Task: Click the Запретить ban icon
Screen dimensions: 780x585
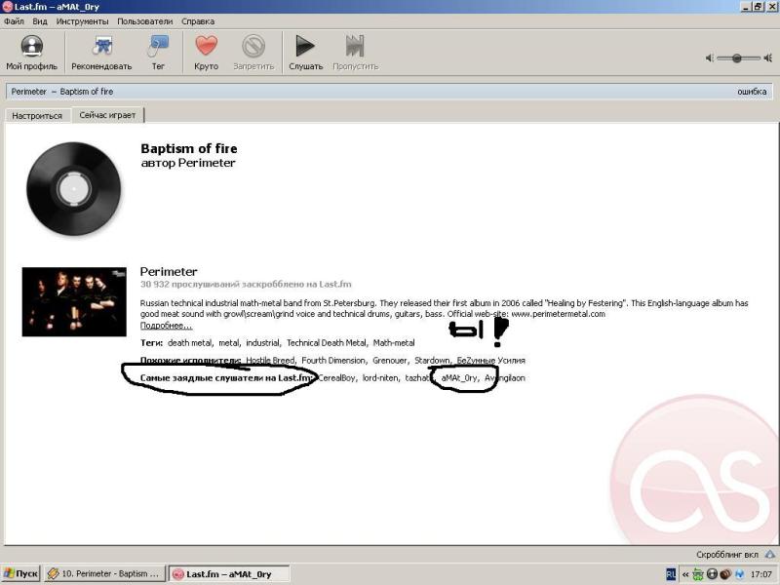Action: [253, 53]
